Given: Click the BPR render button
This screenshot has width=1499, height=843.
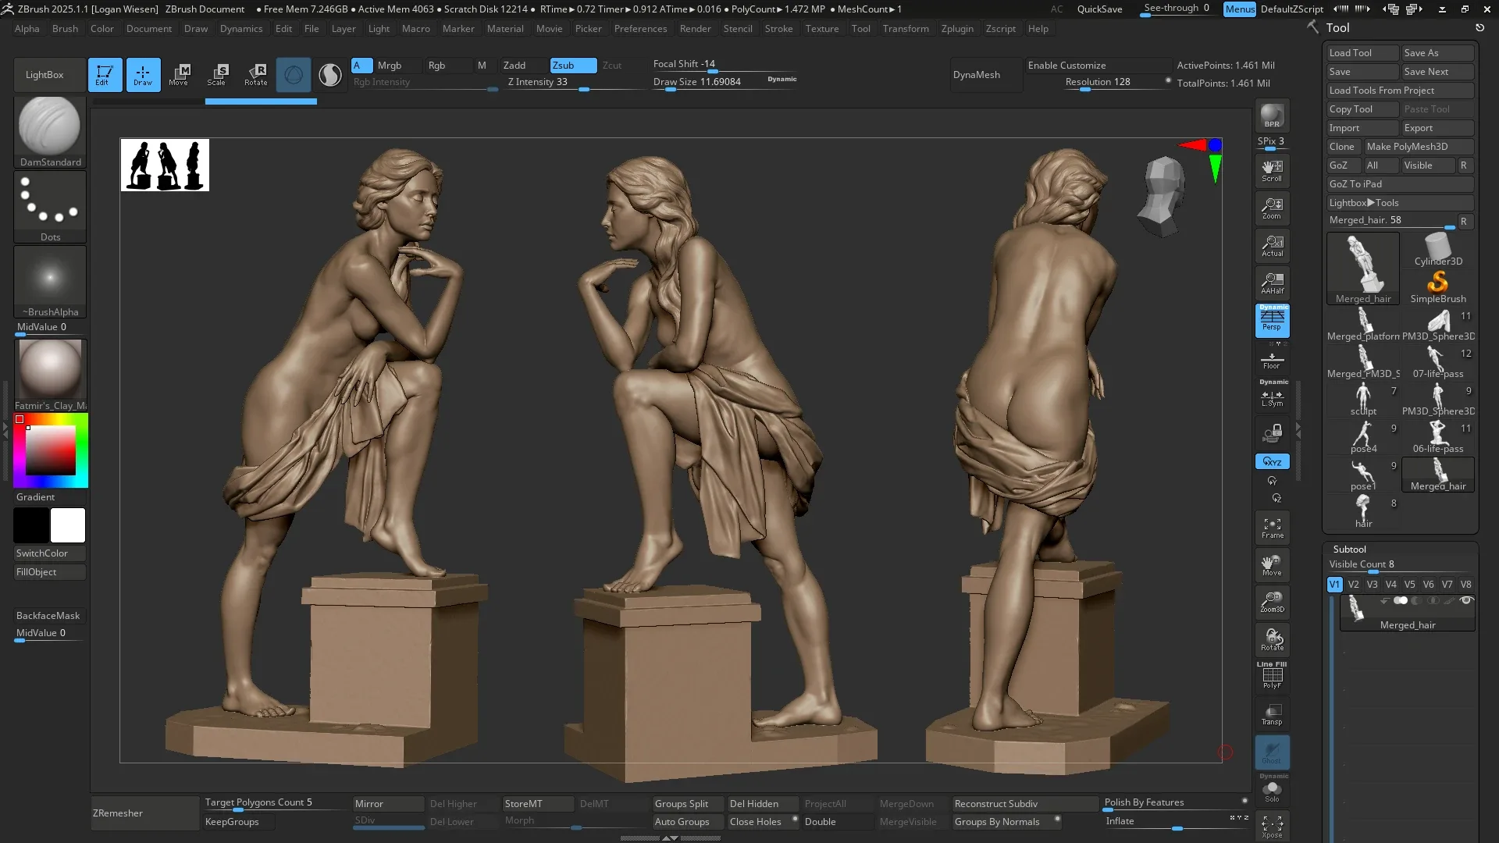Looking at the screenshot, I should 1272,116.
